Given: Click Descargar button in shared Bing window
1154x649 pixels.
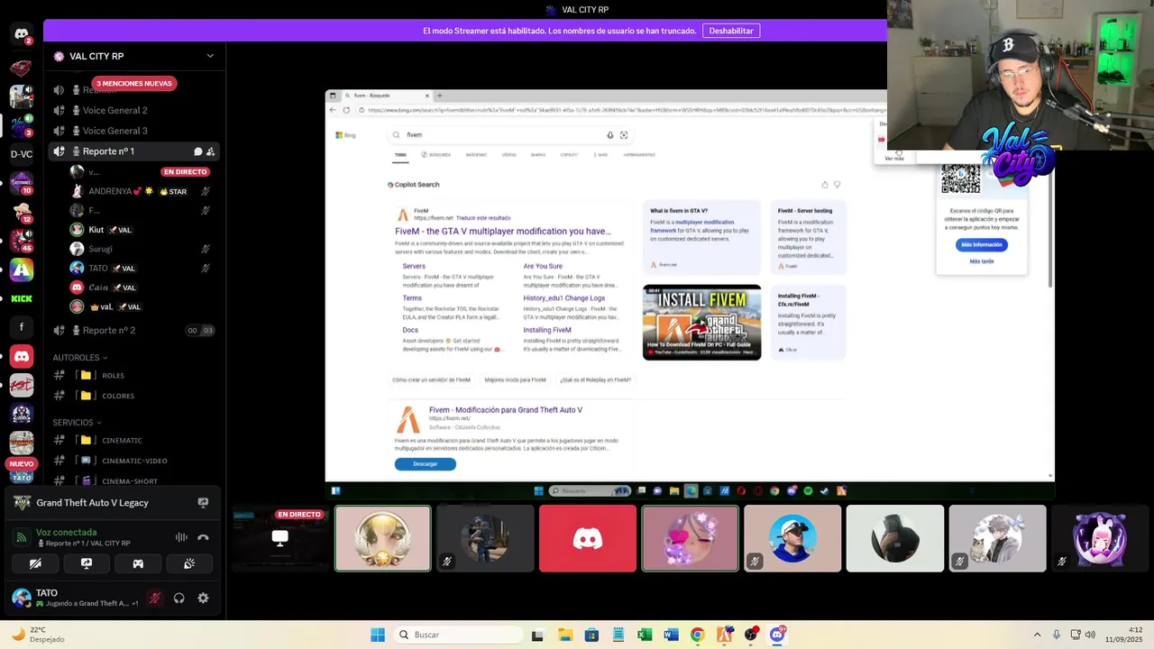Looking at the screenshot, I should (426, 464).
